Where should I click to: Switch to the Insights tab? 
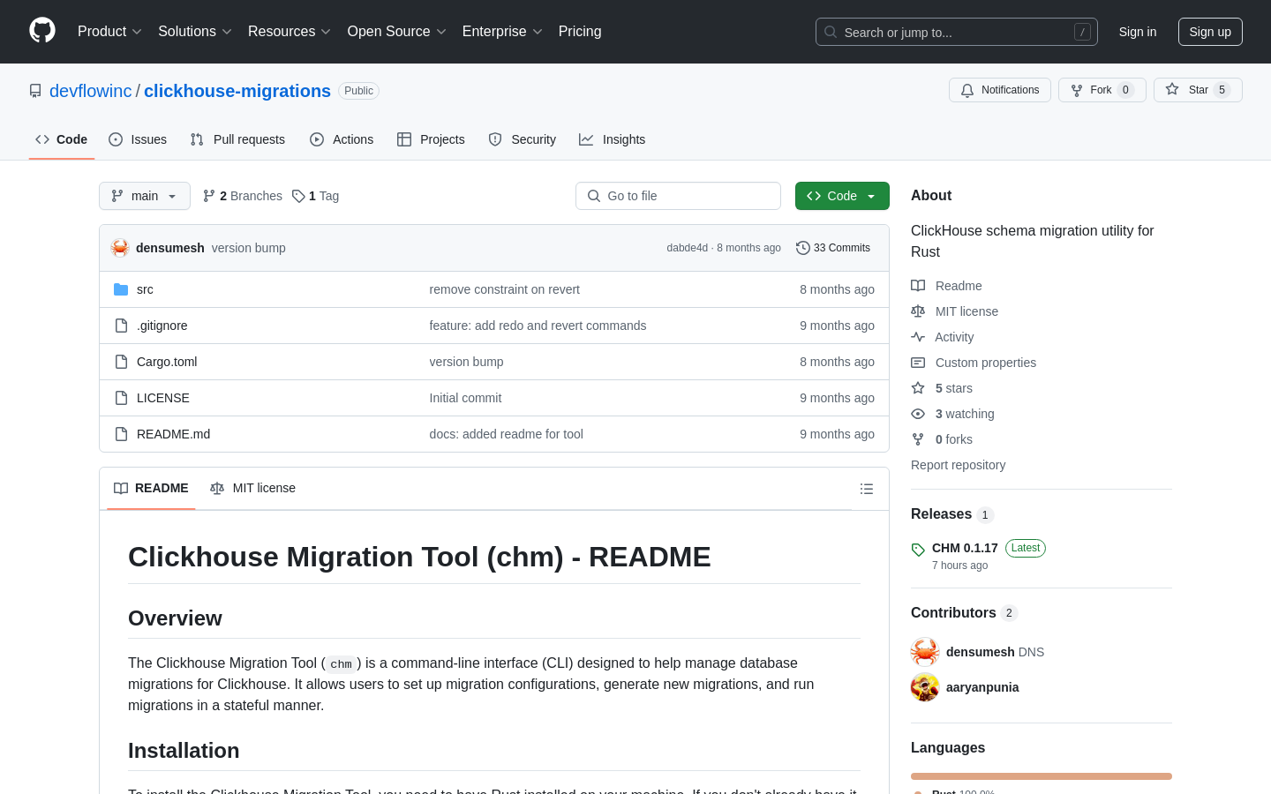pos(613,139)
